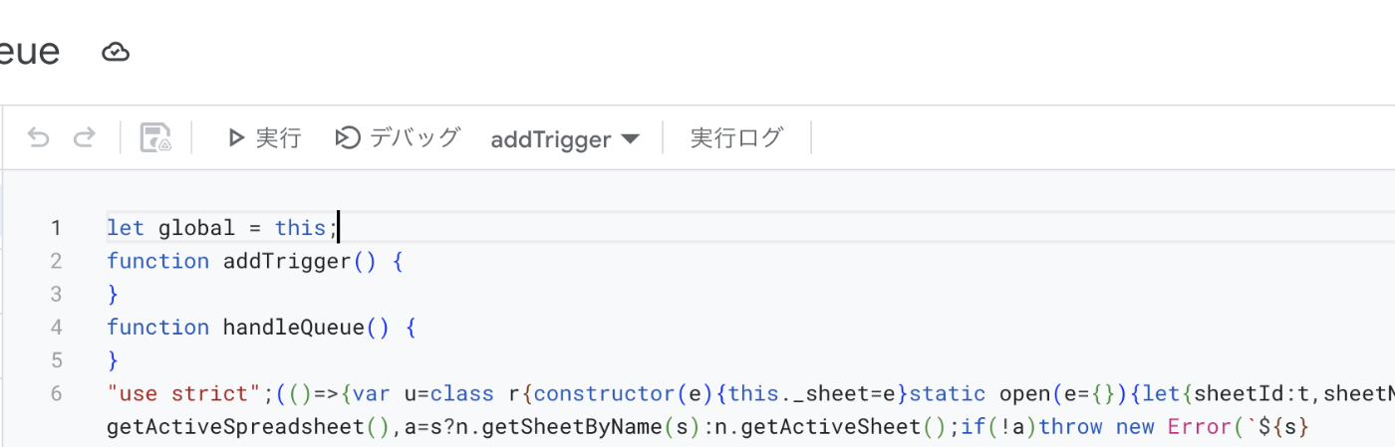Click the cloud saved-status icon
The height and width of the screenshot is (447, 1395).
click(x=117, y=52)
